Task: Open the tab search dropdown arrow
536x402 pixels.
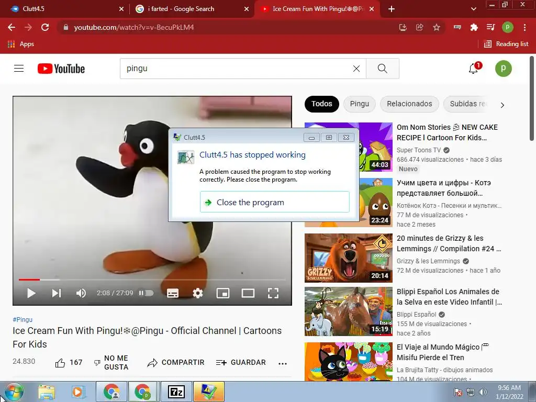Action: [473, 9]
